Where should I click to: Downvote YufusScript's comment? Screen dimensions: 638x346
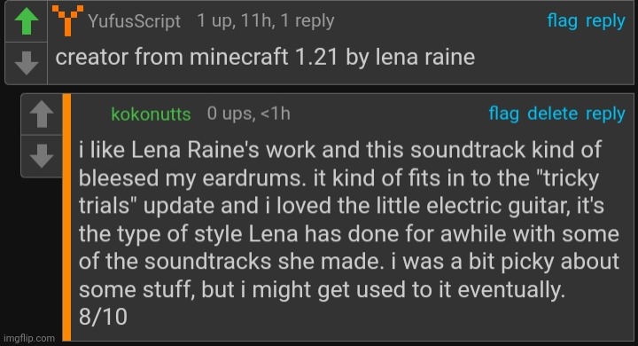(27, 63)
